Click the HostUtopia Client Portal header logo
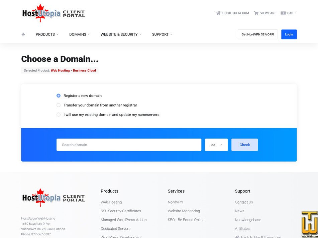Screen dimensions: 318x238 click(x=54, y=13)
